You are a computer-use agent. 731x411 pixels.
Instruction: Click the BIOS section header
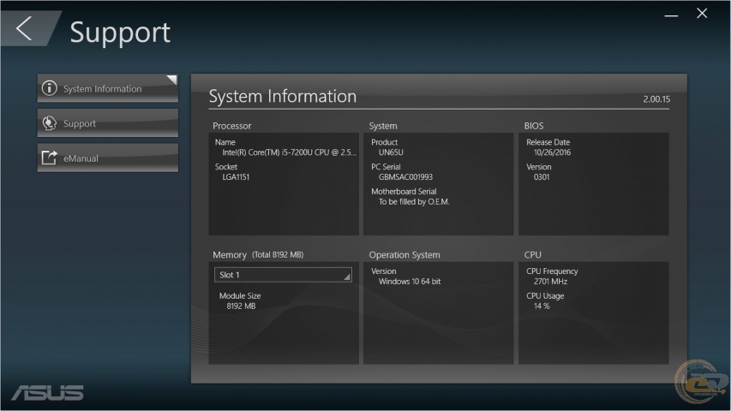(x=534, y=126)
